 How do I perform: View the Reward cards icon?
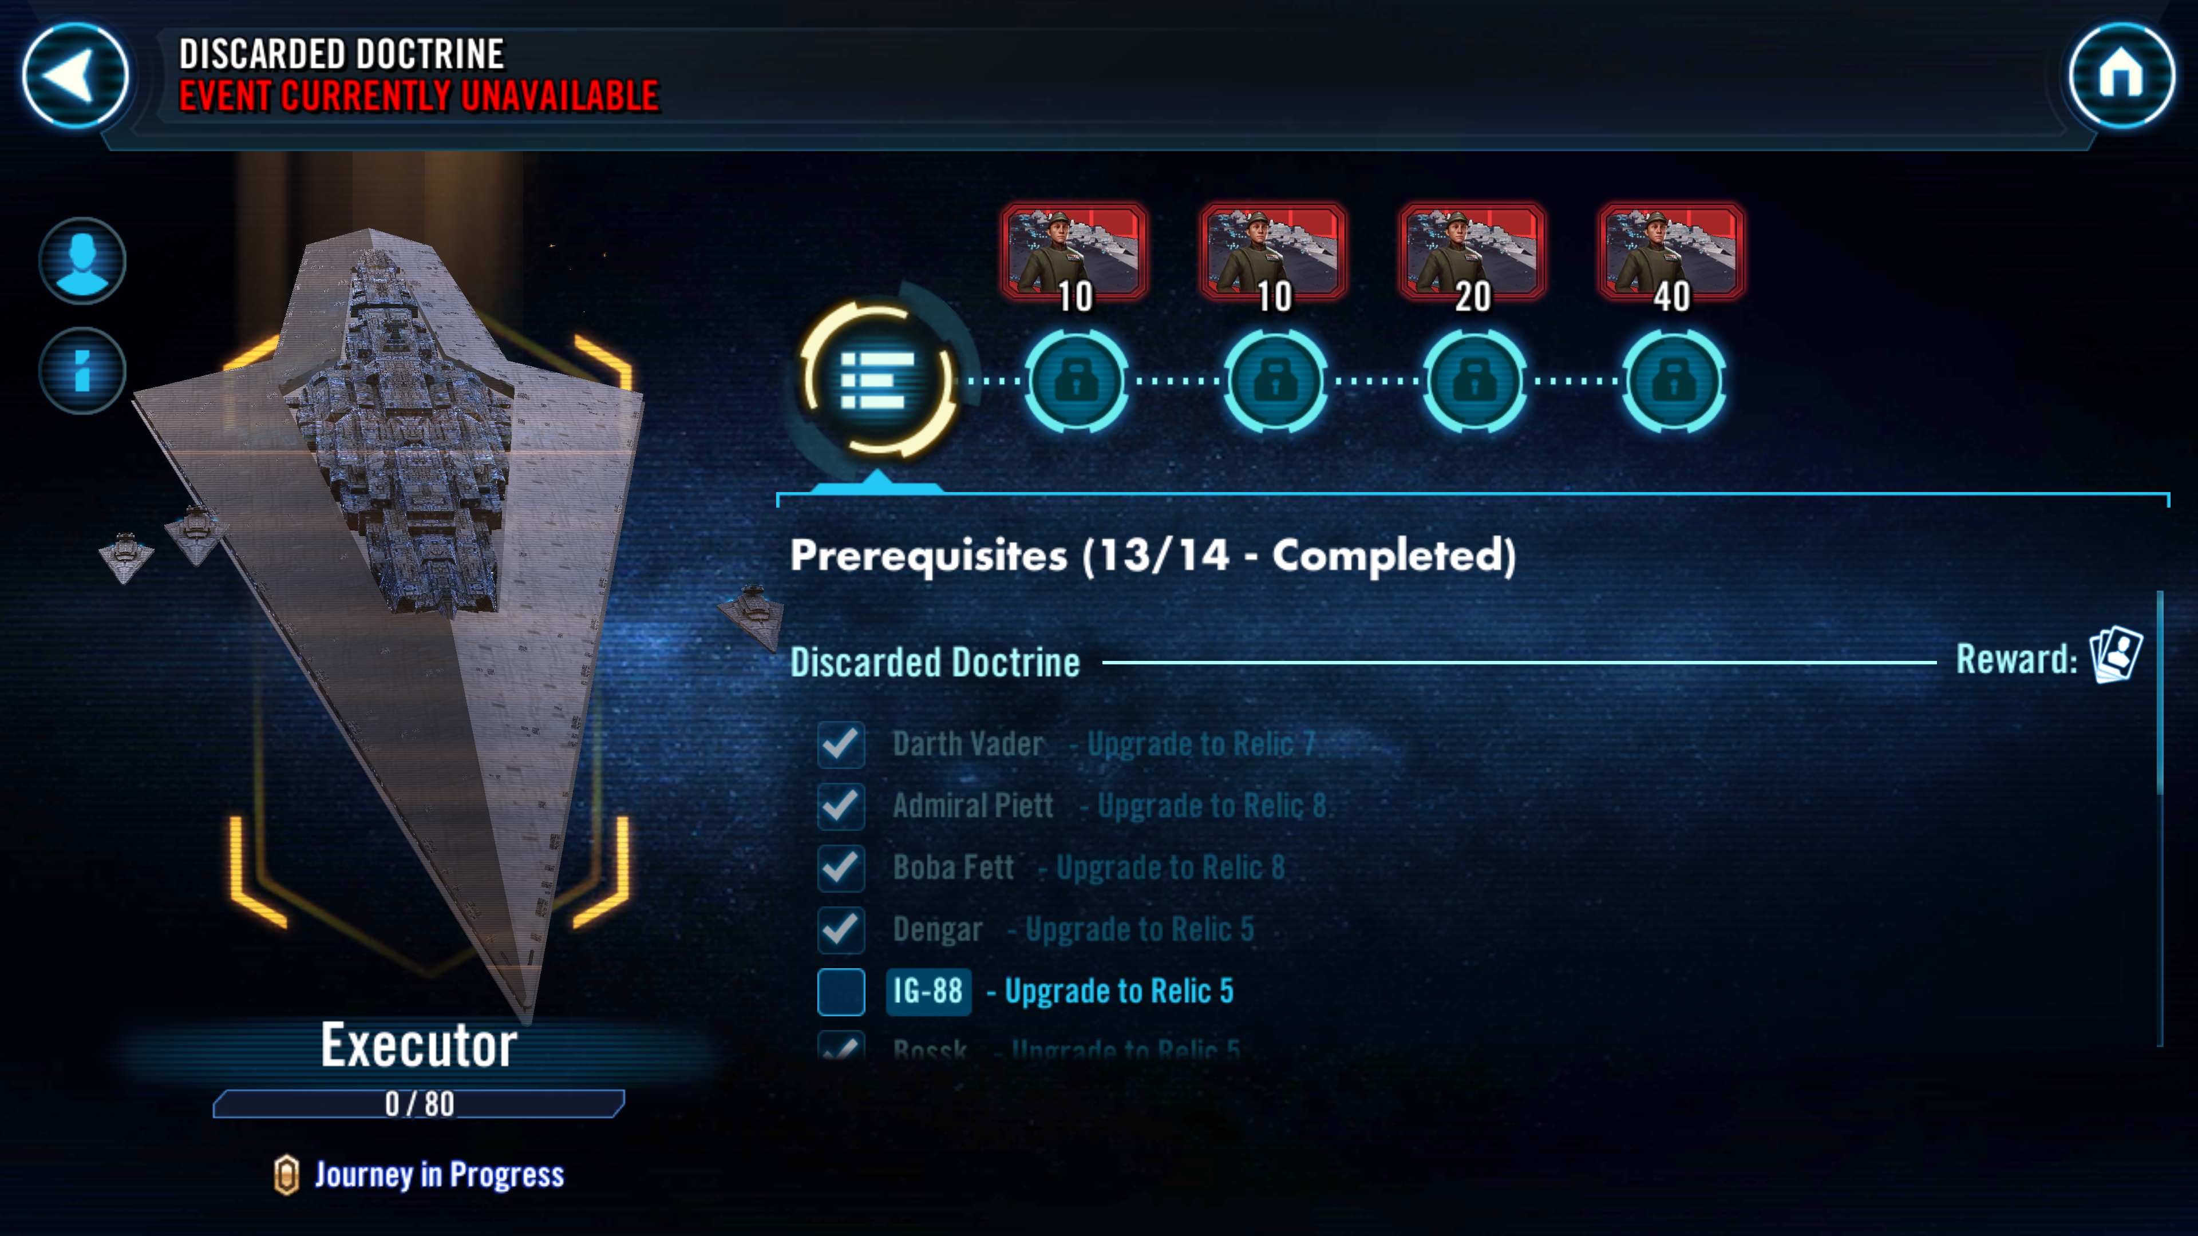coord(2116,655)
